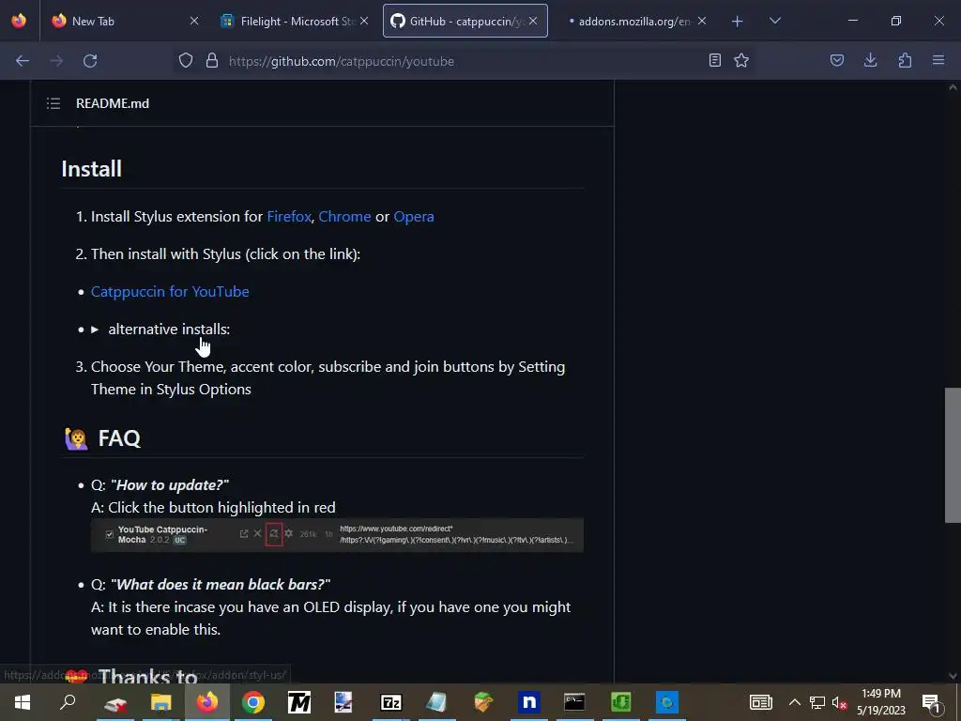The image size is (961, 721).
Task: Click the scrollbar up arrow
Action: 953,87
